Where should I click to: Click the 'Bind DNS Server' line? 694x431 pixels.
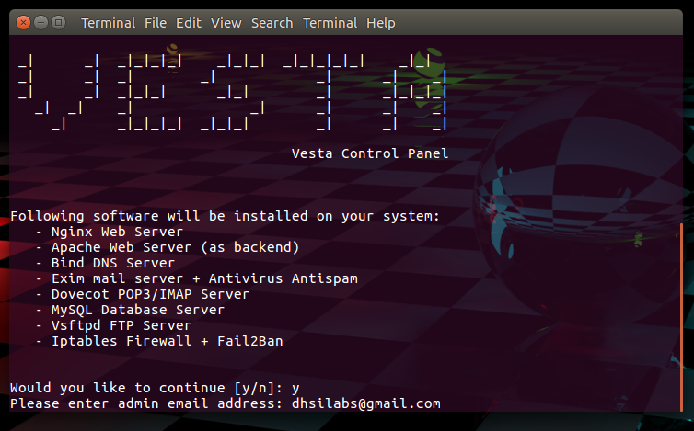click(106, 263)
